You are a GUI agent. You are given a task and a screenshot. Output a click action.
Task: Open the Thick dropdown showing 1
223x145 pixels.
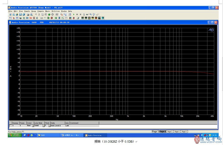pos(49,126)
